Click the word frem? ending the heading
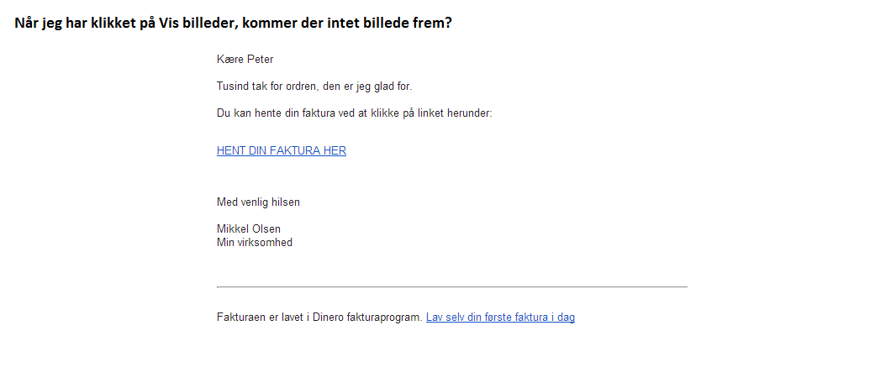This screenshot has width=875, height=378. (x=435, y=24)
